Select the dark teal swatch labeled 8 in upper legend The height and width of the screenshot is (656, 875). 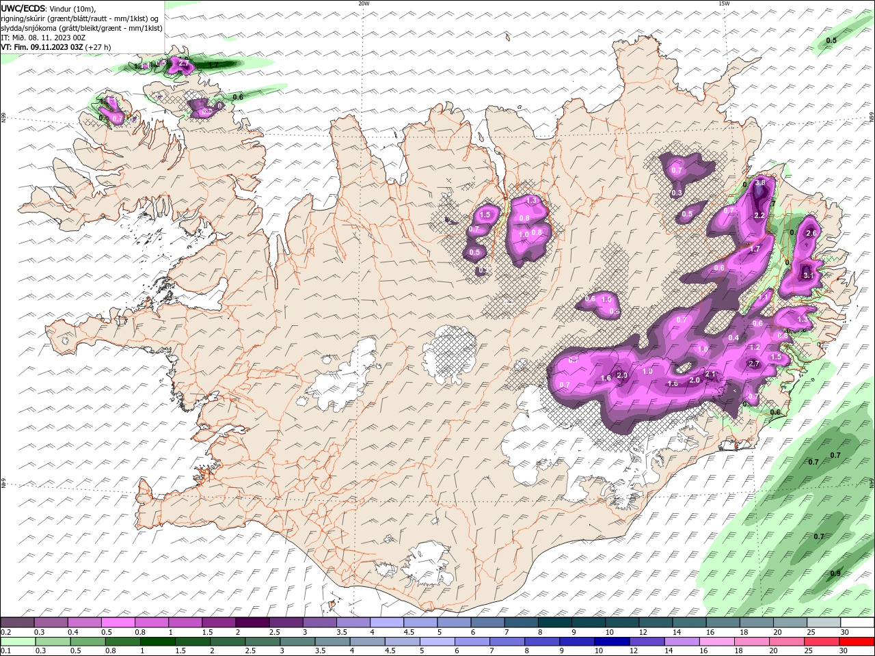554,623
